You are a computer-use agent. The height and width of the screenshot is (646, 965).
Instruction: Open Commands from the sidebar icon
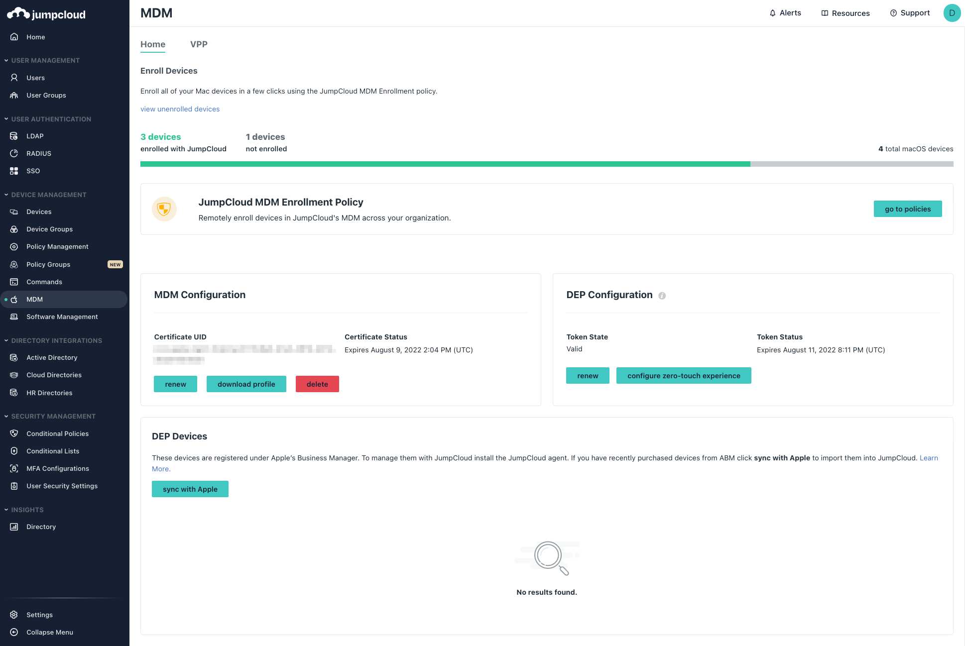pos(14,282)
